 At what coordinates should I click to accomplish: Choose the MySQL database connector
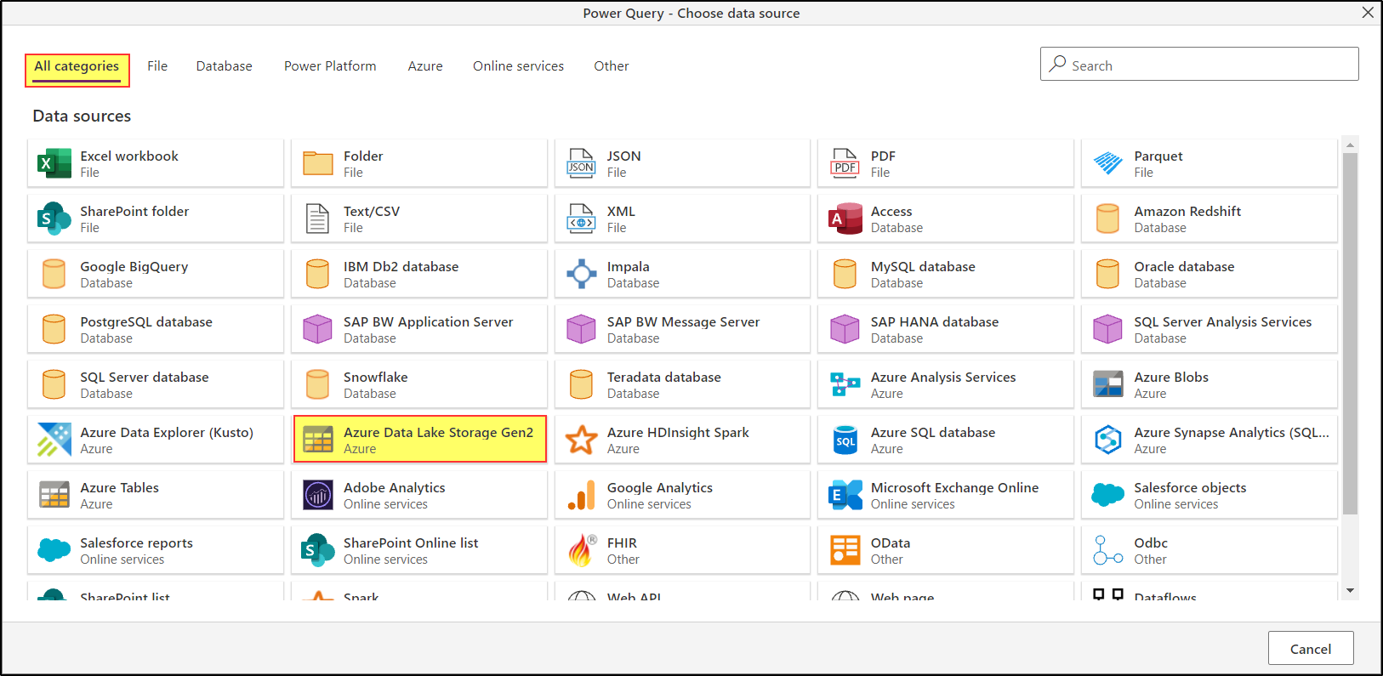(946, 274)
